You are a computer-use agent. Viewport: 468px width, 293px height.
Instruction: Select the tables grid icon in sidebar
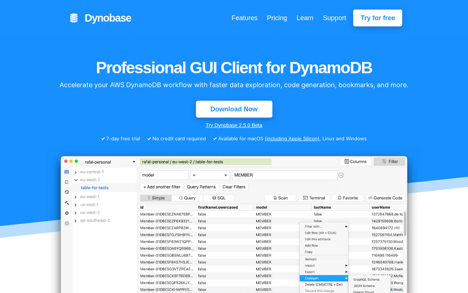click(x=67, y=172)
